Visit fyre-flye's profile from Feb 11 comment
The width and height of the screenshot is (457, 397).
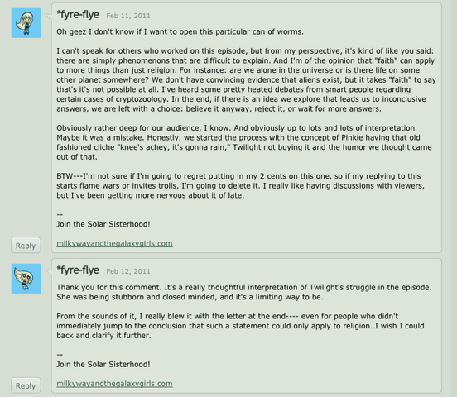78,15
